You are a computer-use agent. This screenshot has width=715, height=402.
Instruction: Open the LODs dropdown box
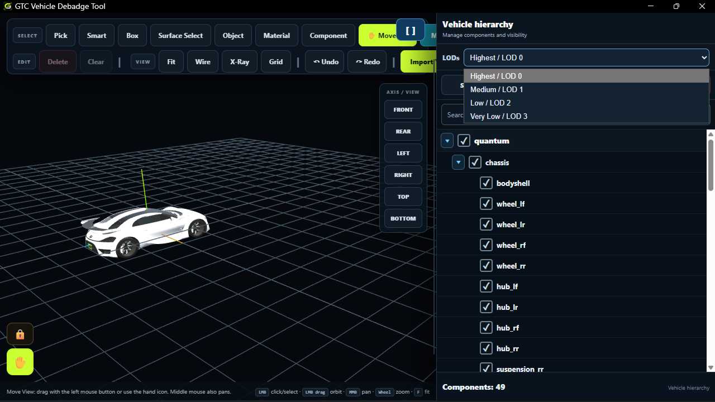click(587, 58)
